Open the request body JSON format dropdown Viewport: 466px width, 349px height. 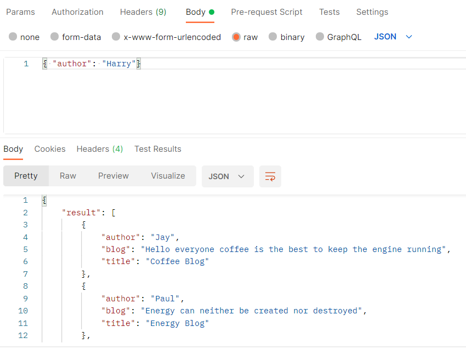tap(393, 37)
